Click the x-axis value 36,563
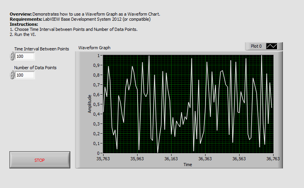Viewport: 304px width, 188px height. tap(239, 159)
